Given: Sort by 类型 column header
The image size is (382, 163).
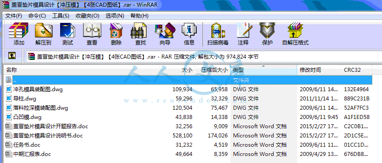Looking at the screenshot, I should click(264, 70).
